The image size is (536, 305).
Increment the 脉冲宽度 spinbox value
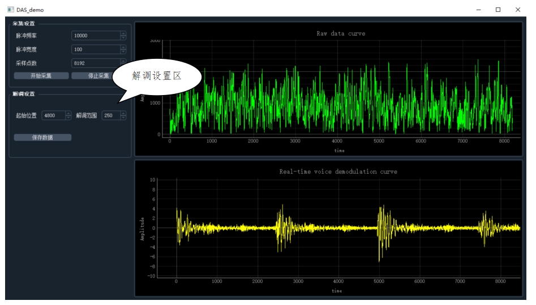pos(123,47)
